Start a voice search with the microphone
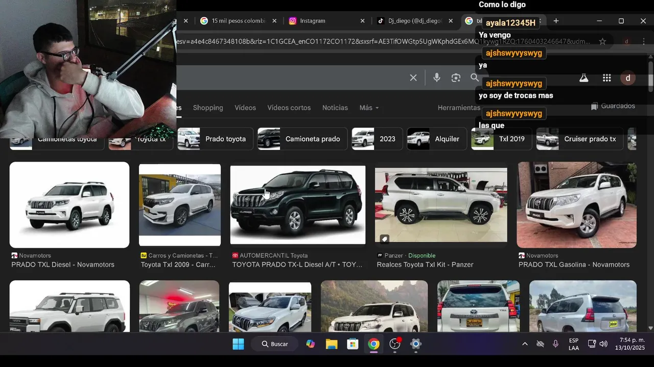Screen dimensions: 654x367 coord(437,77)
